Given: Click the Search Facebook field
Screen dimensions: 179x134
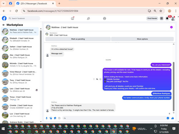Looking at the screenshot, I should pos(24,19).
